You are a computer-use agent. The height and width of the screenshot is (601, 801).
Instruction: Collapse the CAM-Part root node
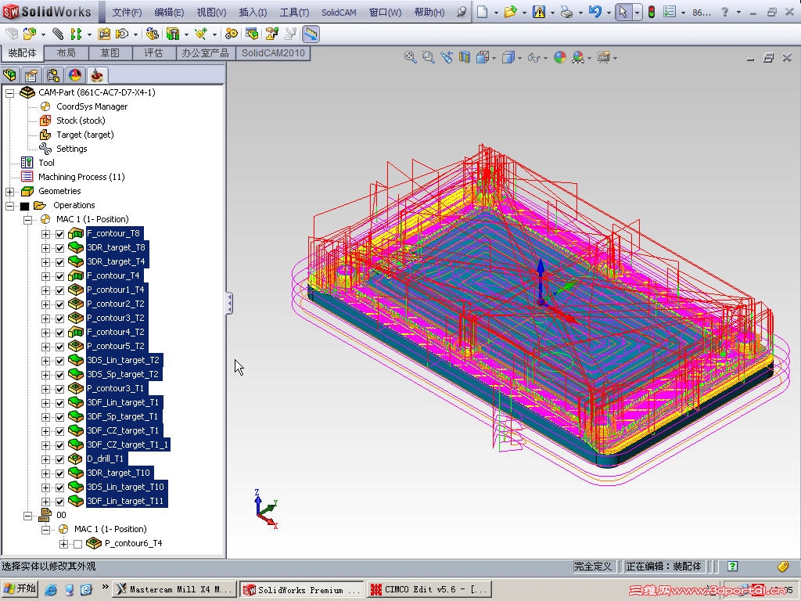click(x=9, y=93)
